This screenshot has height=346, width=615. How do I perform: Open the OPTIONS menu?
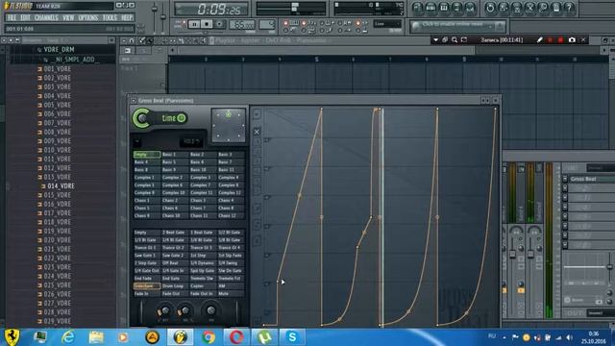click(x=88, y=17)
